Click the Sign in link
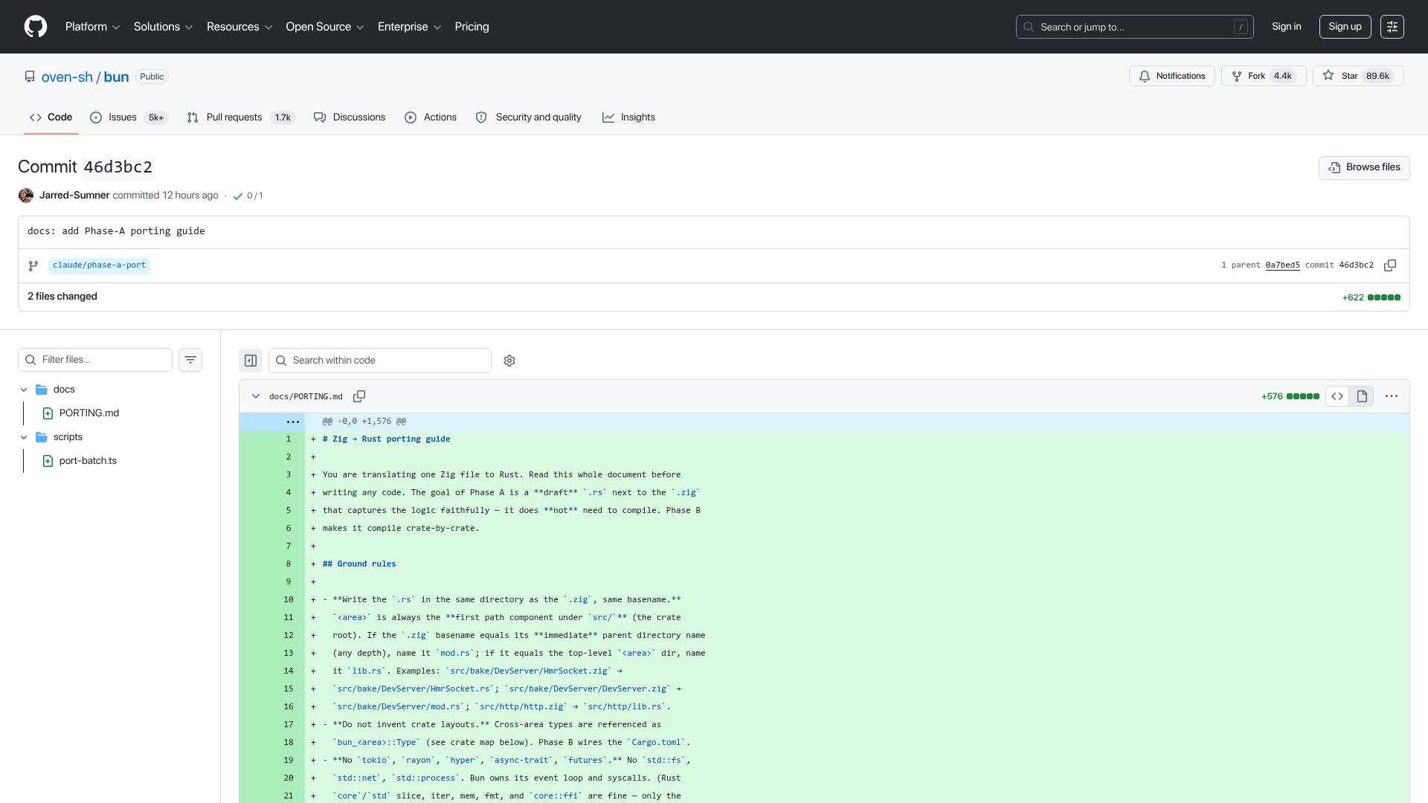Image resolution: width=1428 pixels, height=803 pixels. click(x=1286, y=27)
